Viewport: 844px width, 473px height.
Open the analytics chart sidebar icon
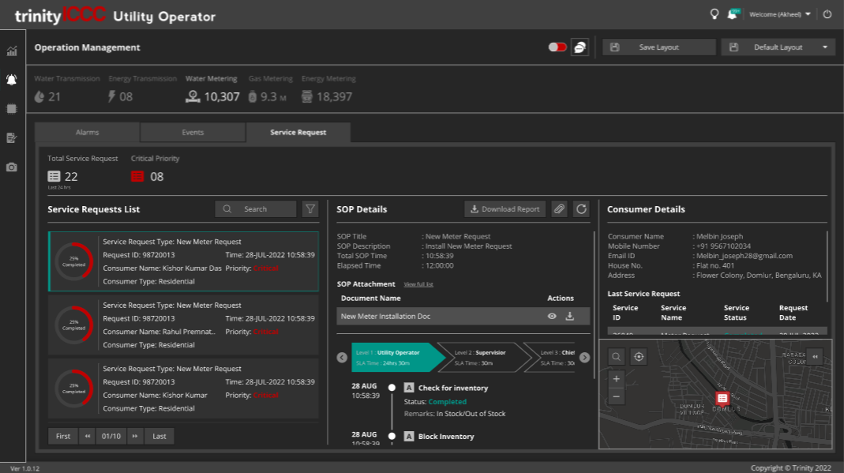point(11,51)
